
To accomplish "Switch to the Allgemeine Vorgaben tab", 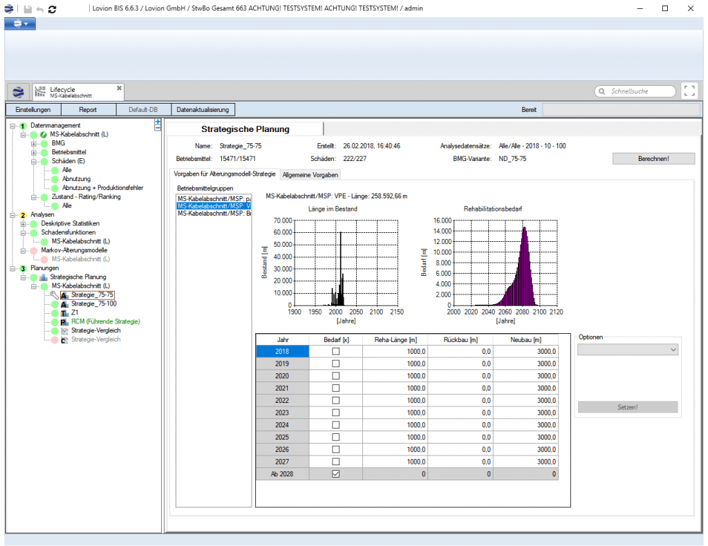I will [310, 173].
